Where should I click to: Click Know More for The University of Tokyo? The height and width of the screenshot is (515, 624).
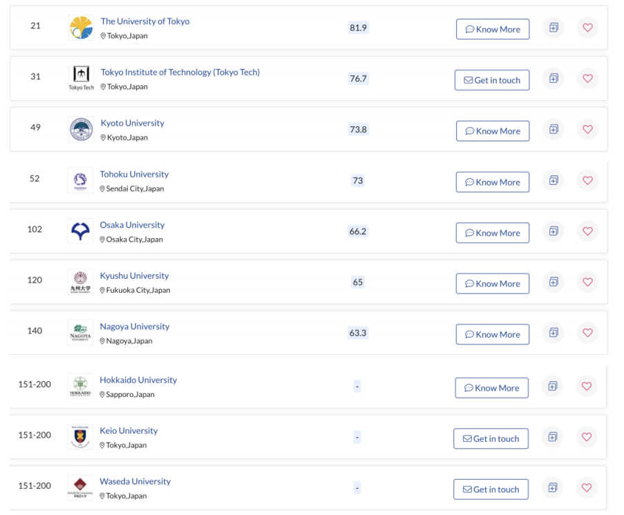click(x=493, y=30)
